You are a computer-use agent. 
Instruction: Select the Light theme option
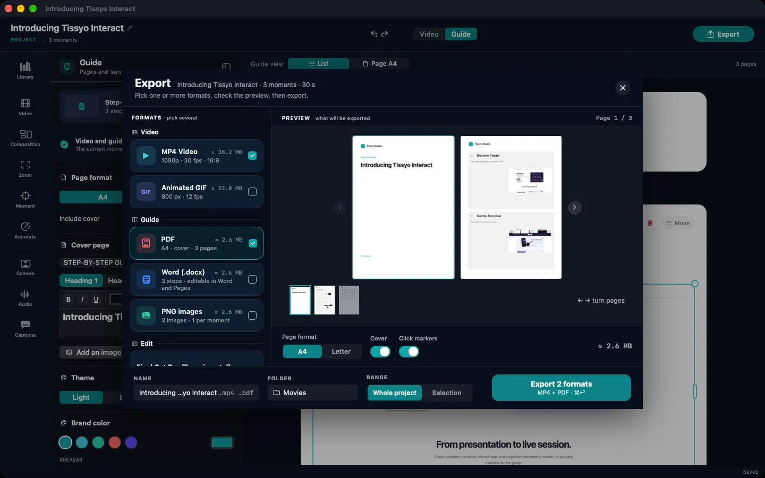(x=81, y=397)
